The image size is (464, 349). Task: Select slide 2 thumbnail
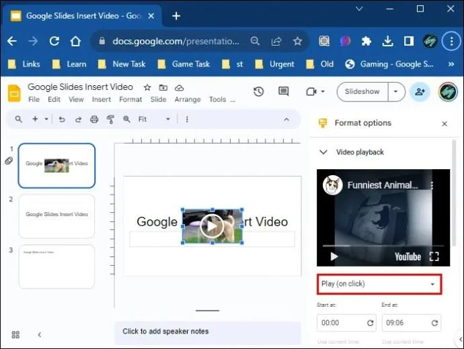(x=56, y=216)
